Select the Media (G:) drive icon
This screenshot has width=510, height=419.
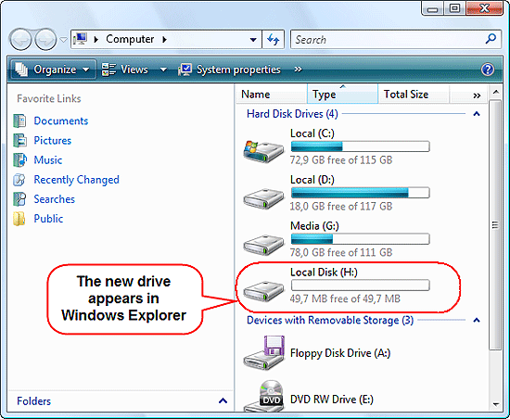(263, 244)
